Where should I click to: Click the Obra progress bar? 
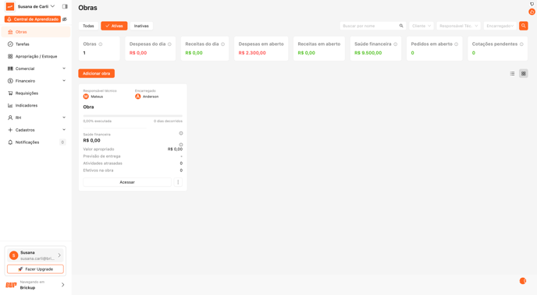pos(133,116)
